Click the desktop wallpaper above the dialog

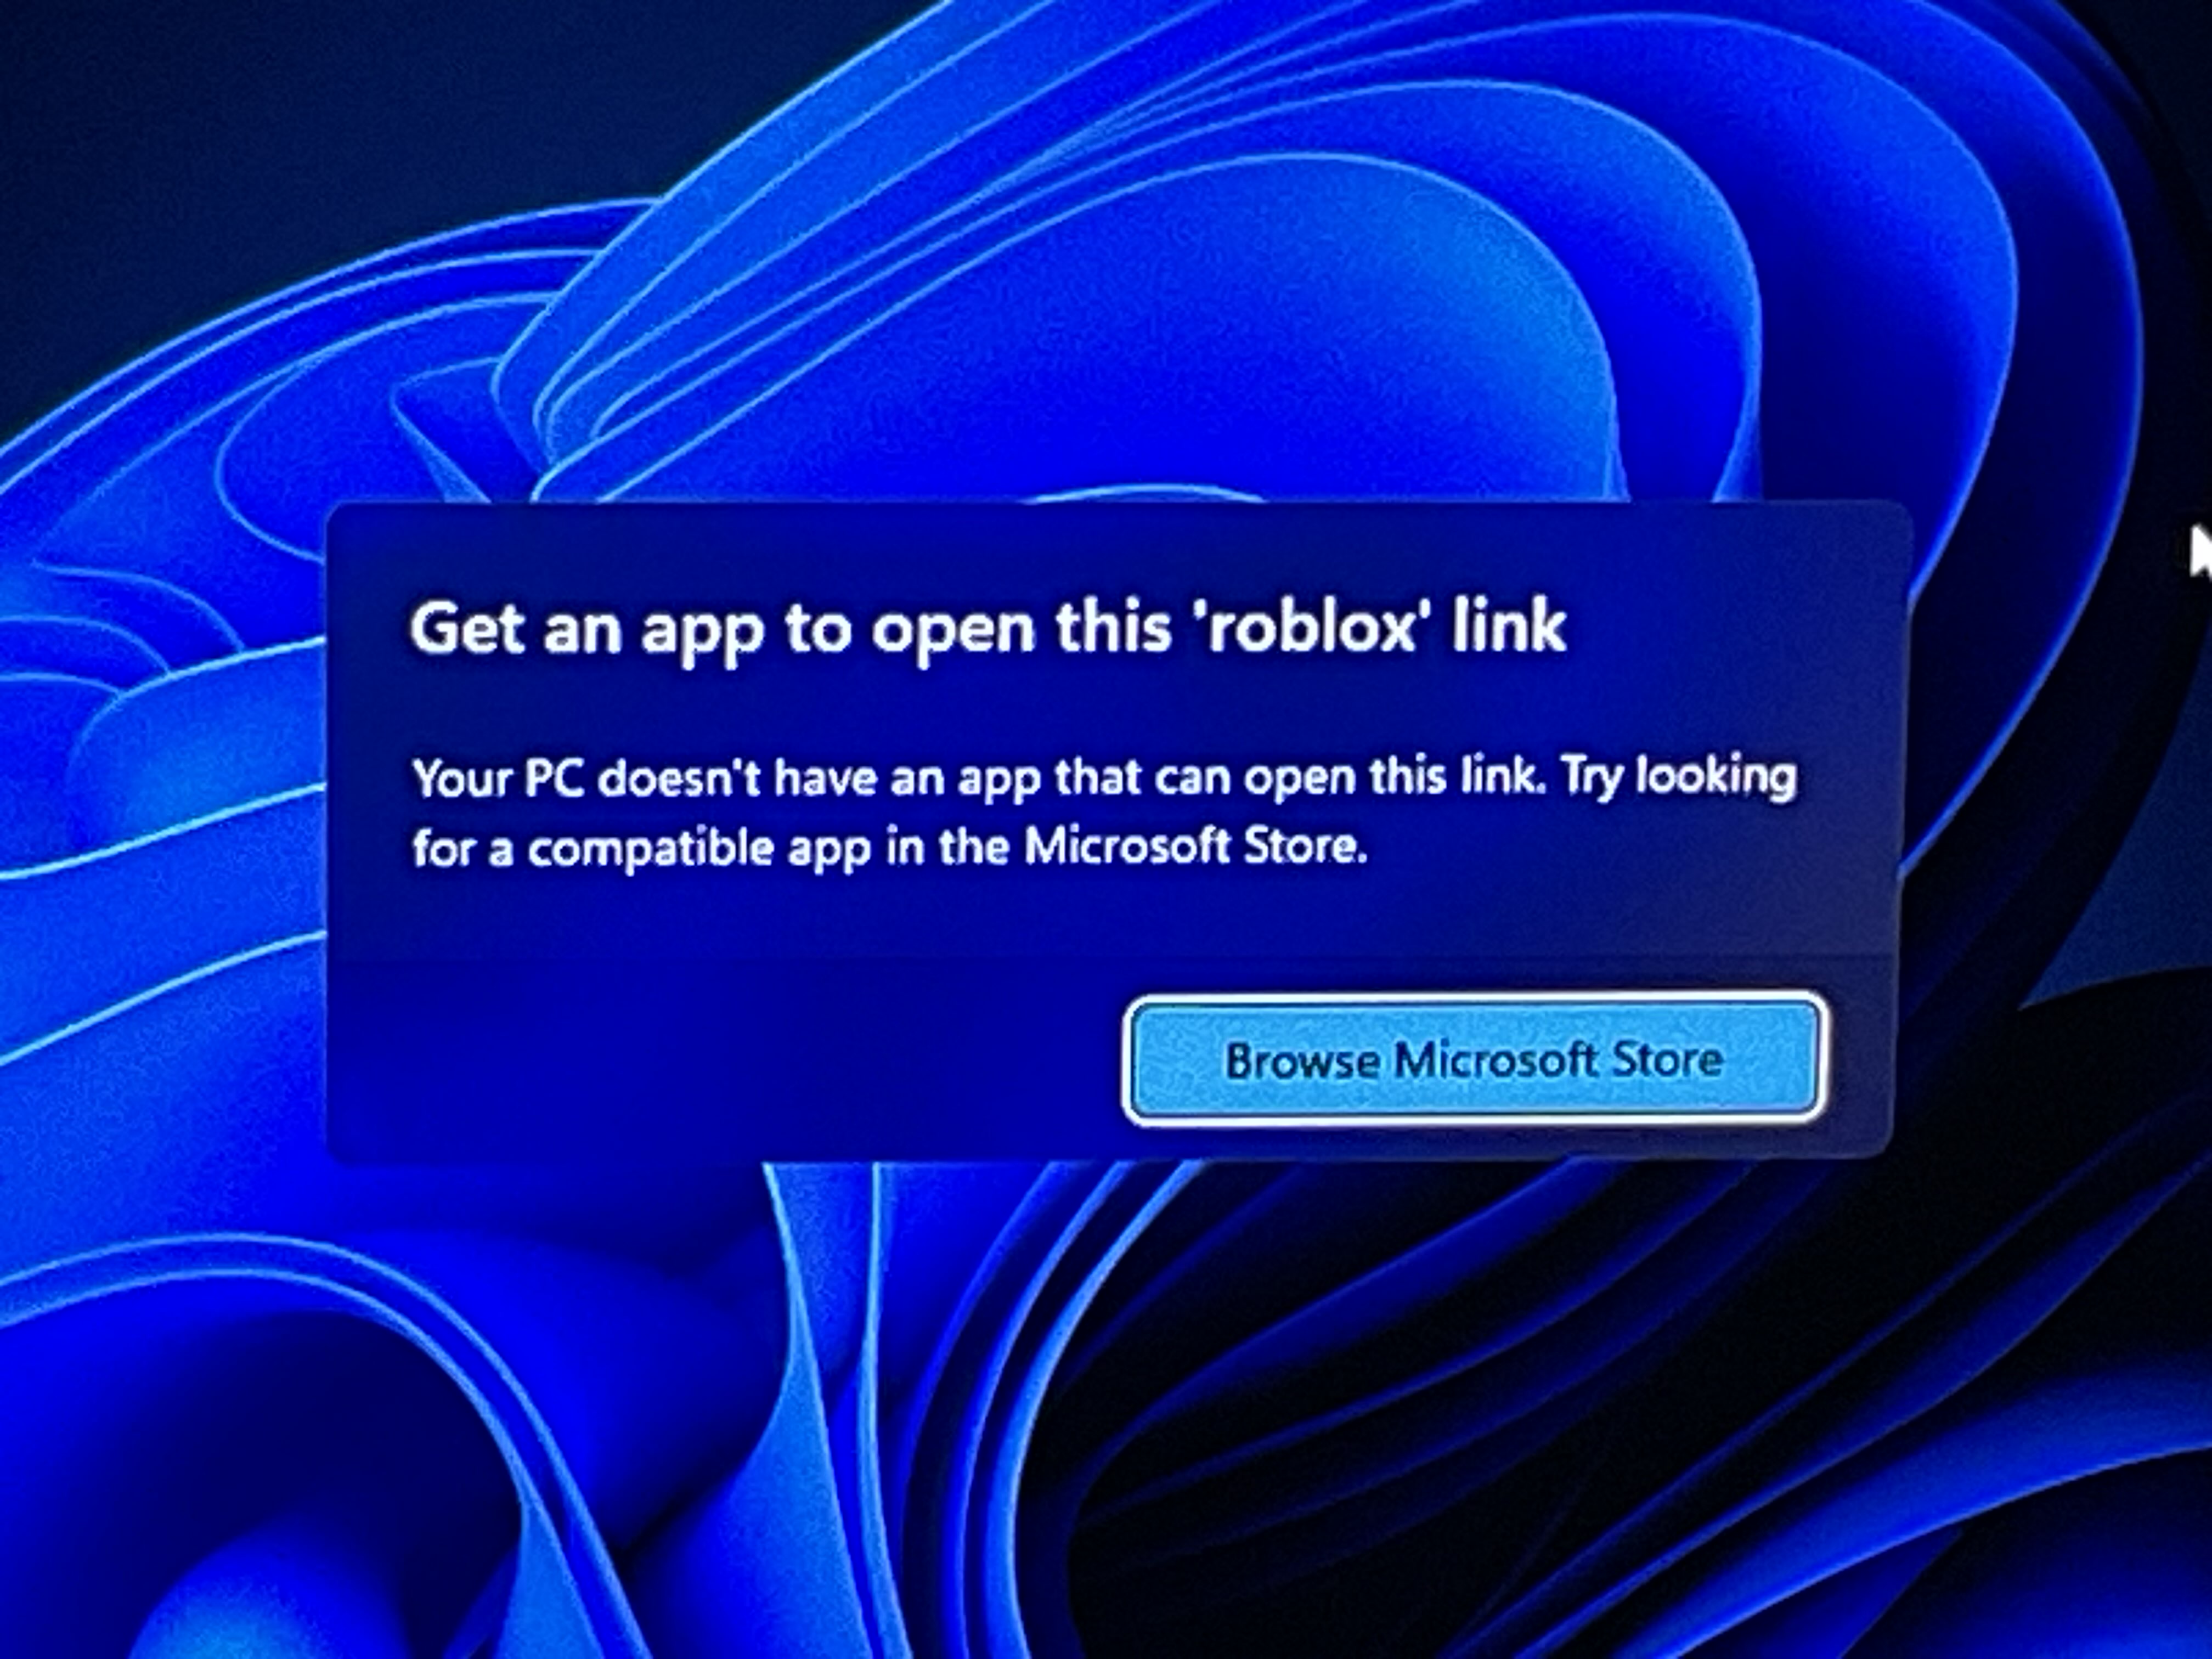(1100, 300)
